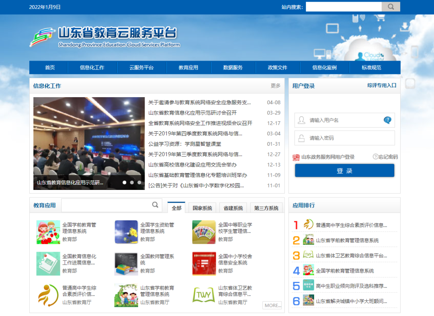This screenshot has width=434, height=316.
Task: Click the 全国中小学校舍信息安全系统 red icon
Action: tap(204, 263)
